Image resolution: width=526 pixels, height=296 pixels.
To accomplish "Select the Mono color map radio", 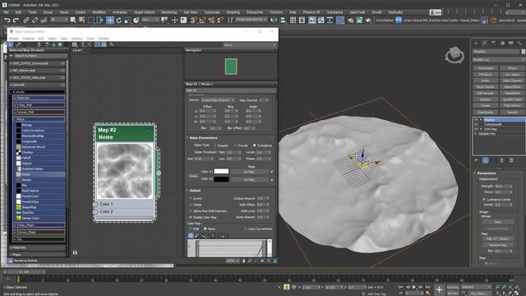I will pos(205,229).
